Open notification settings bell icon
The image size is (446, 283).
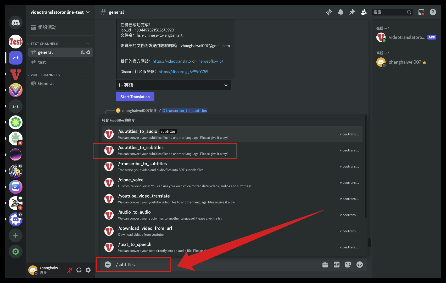[x=341, y=12]
